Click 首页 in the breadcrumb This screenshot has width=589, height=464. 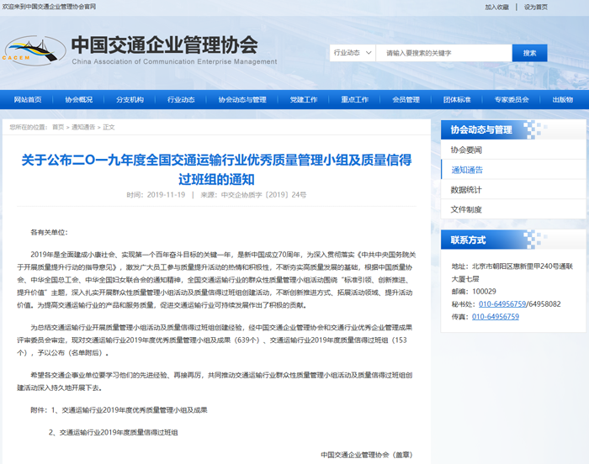tap(58, 127)
